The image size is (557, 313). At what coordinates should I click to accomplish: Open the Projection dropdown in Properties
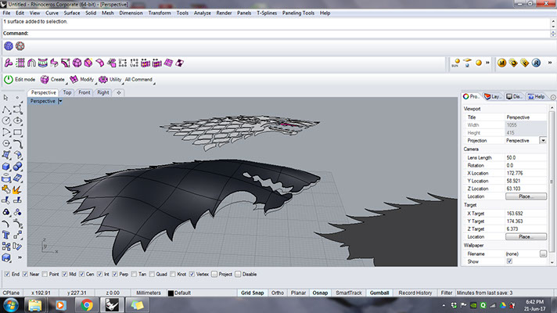point(543,141)
